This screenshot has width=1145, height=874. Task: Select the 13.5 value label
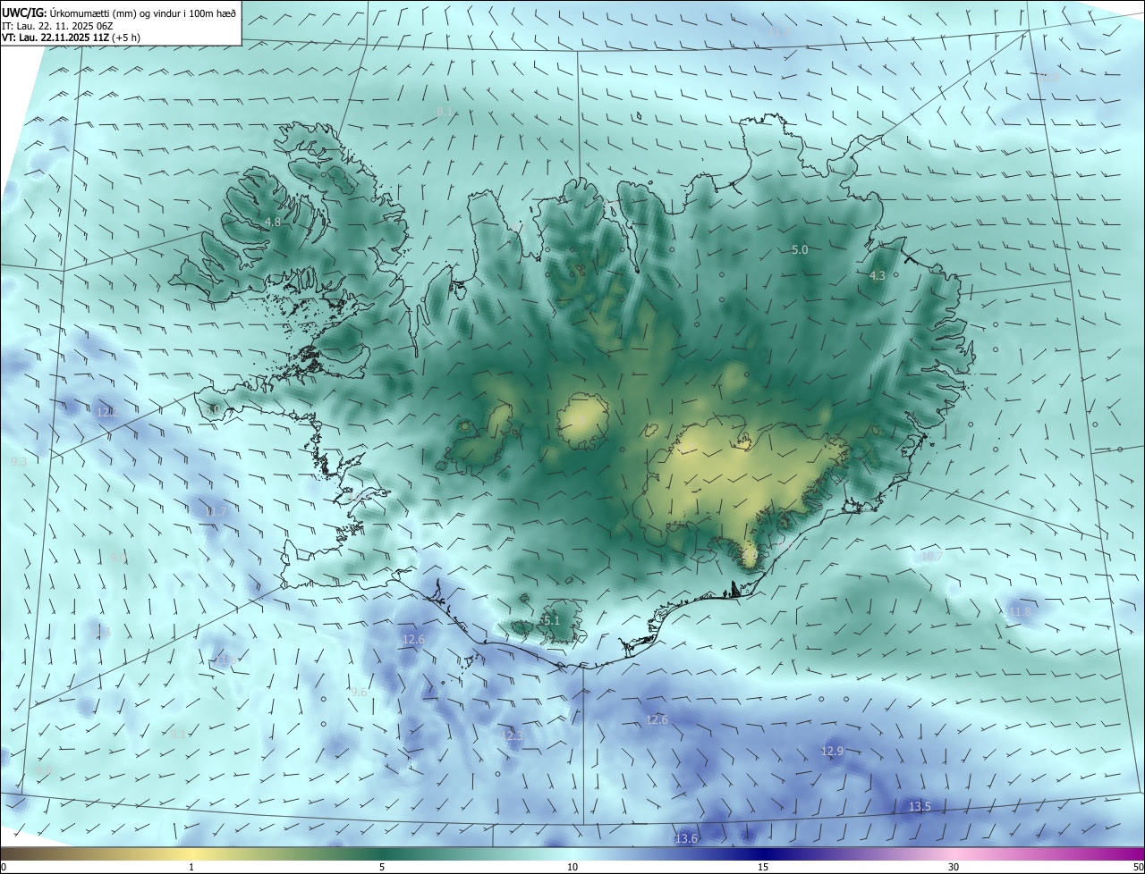920,807
